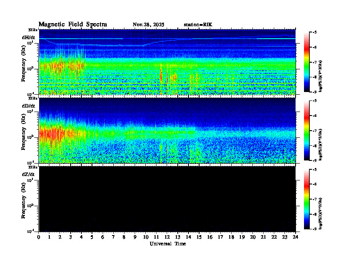352x272 pixels.
Task: Click the "-9" value on dH/dt color bar
Action: point(314,92)
